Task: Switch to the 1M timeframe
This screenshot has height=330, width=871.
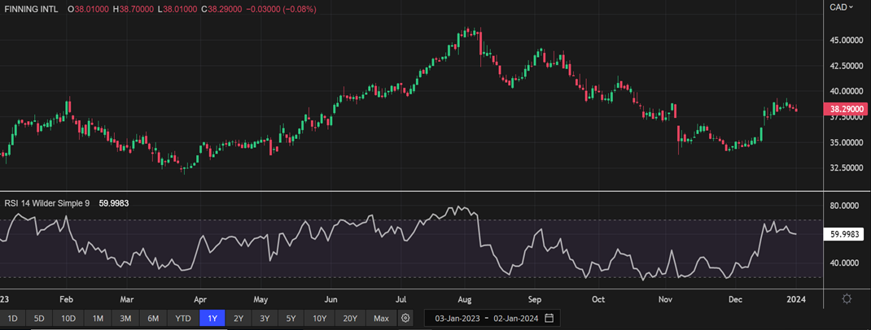Action: pos(98,319)
